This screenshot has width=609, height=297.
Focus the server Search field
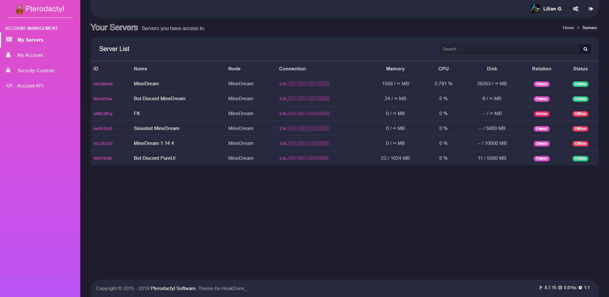point(509,49)
